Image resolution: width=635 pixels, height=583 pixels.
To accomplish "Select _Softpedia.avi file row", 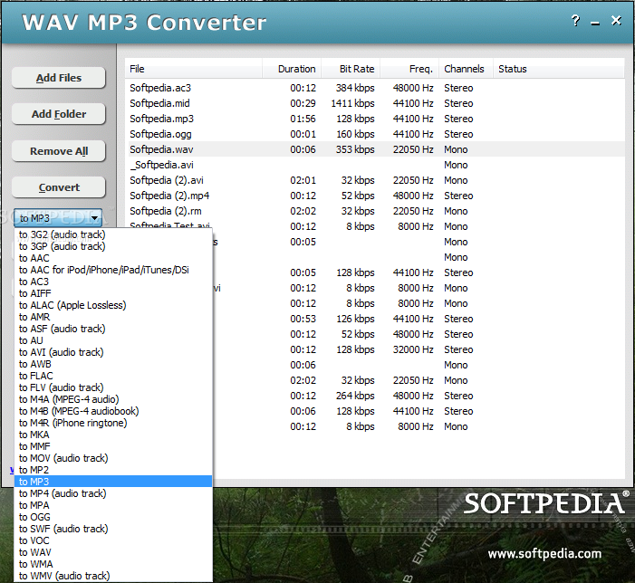I will tap(377, 165).
